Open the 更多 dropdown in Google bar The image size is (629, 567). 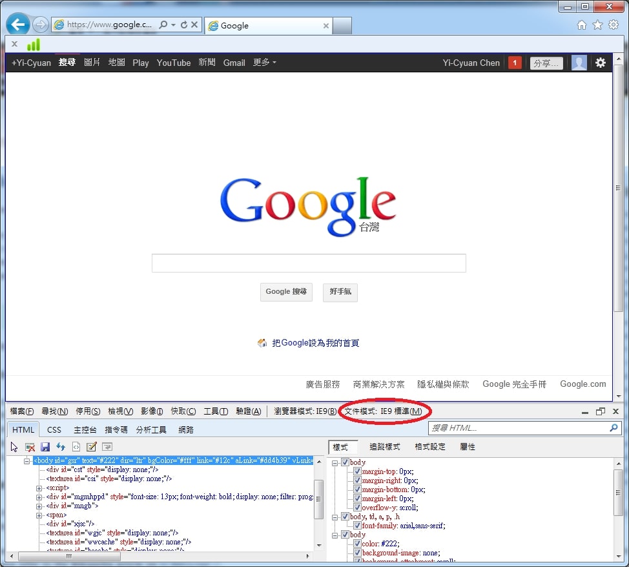coord(264,63)
